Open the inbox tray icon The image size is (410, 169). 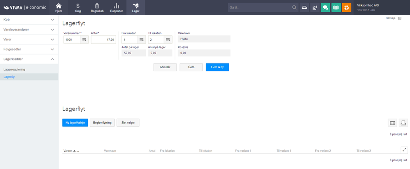(304, 7)
